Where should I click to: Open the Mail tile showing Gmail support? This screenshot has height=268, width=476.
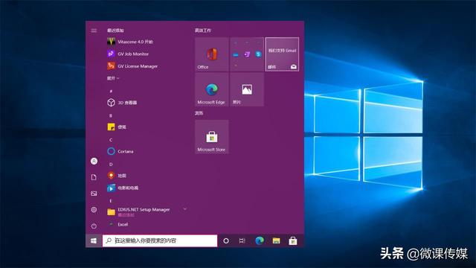282,54
